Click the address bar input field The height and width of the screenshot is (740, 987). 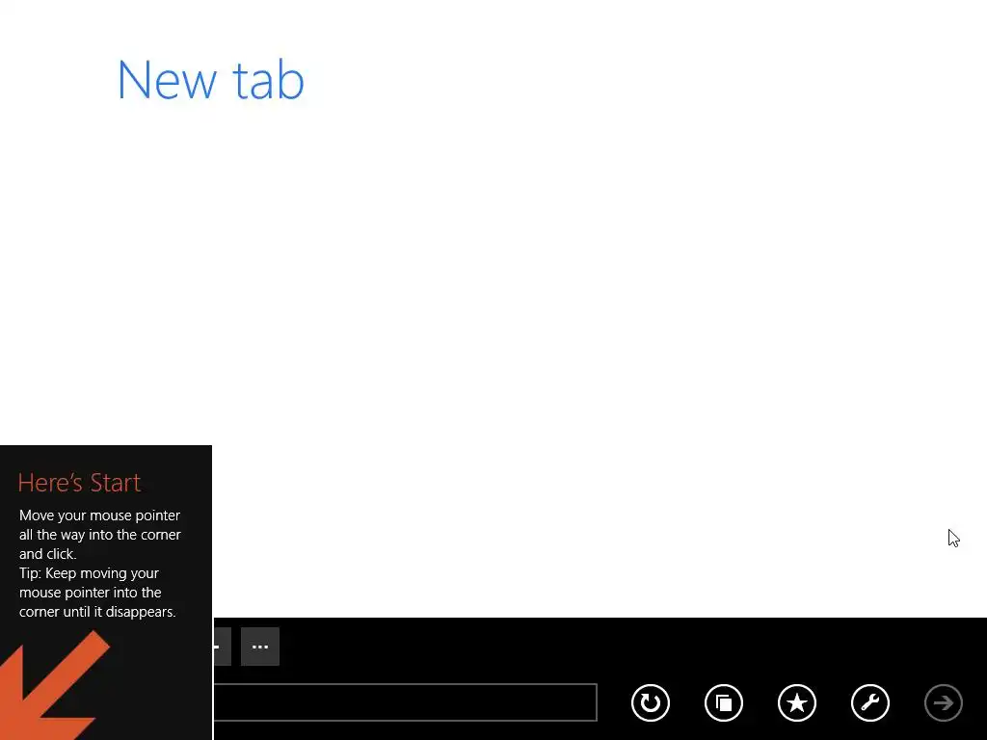click(x=405, y=702)
